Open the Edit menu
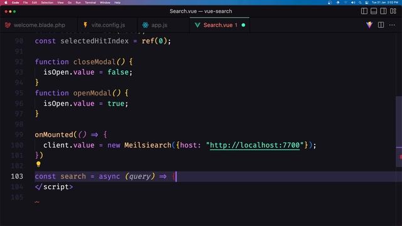This screenshot has width=402, height=226. coord(35,3)
